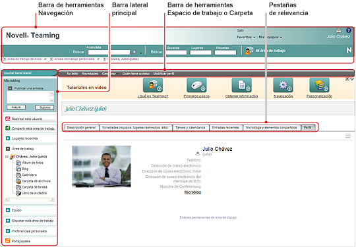Click in the Microblog entry text area
The height and width of the screenshot is (247, 356).
pyautogui.click(x=28, y=97)
